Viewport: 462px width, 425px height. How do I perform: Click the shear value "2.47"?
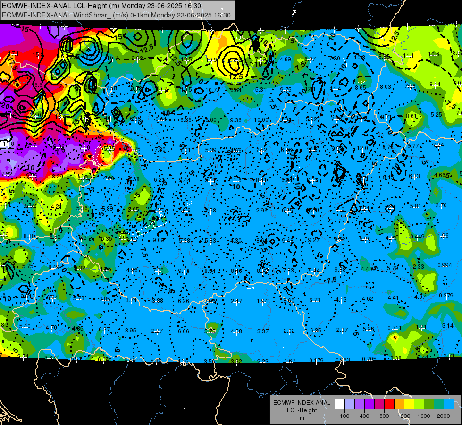coord(236,301)
